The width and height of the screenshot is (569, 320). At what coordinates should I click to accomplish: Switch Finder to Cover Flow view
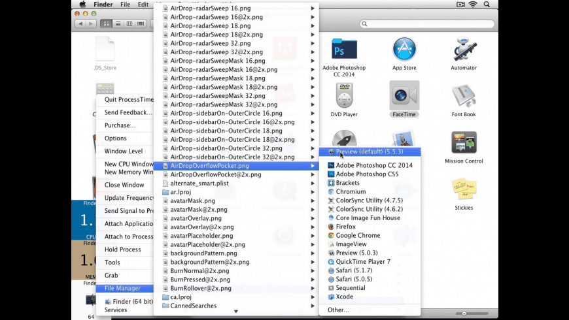(141, 24)
